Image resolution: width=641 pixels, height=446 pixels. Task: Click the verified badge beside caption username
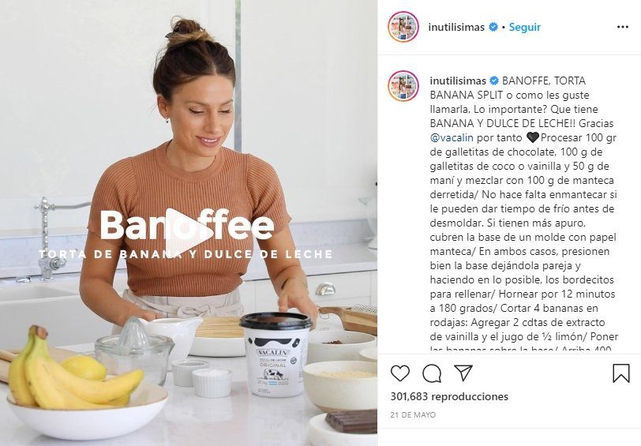coord(494,81)
